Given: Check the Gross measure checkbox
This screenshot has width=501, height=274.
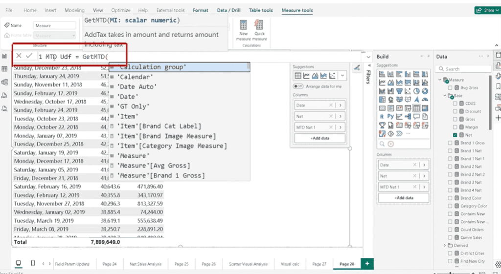Looking at the screenshot, I should 455,119.
